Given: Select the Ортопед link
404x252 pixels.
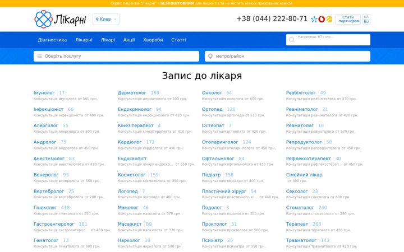Looking at the screenshot, I should click(x=212, y=109).
